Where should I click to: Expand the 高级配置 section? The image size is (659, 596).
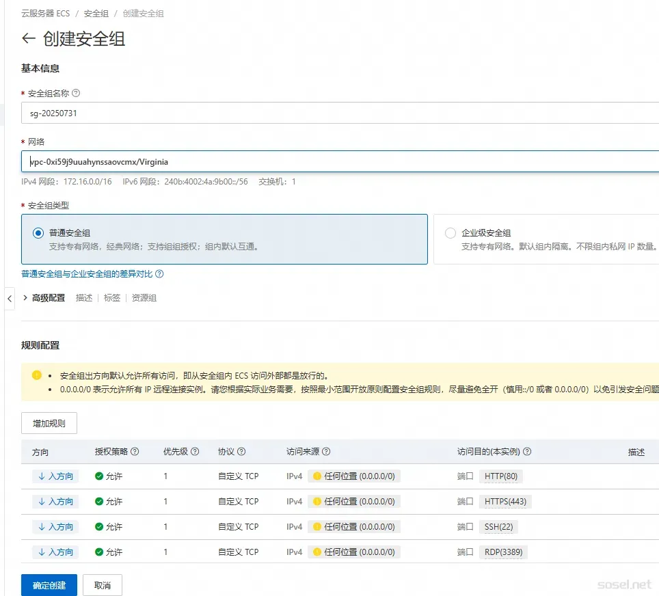[x=44, y=298]
